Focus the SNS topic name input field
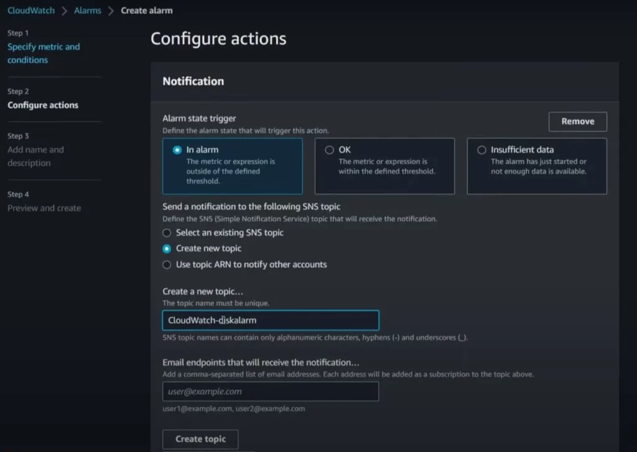This screenshot has width=637, height=452. coord(271,320)
